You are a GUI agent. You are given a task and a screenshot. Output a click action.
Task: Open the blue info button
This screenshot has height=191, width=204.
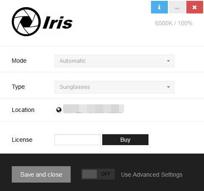[159, 7]
